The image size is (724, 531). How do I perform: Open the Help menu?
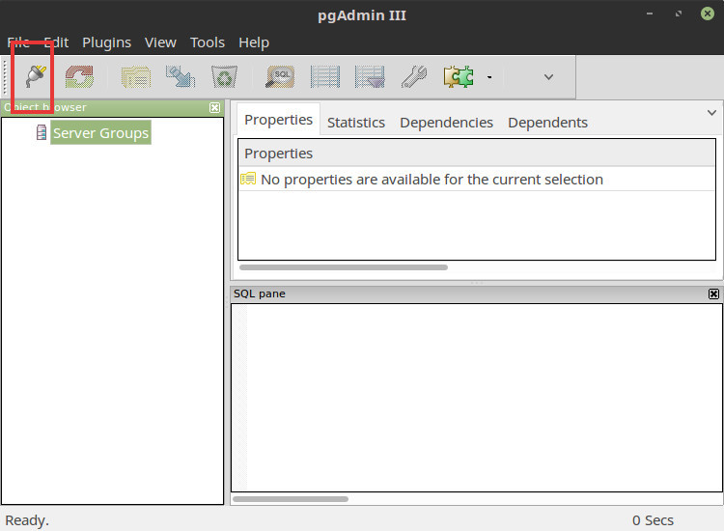coord(254,42)
